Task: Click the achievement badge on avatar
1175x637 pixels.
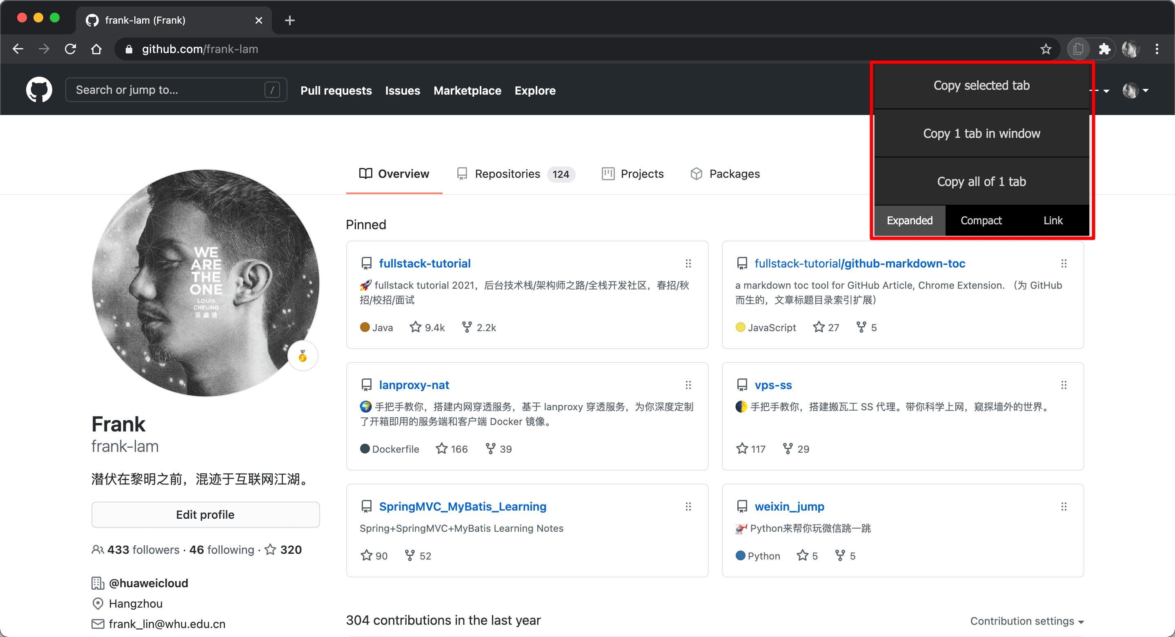Action: coord(303,356)
